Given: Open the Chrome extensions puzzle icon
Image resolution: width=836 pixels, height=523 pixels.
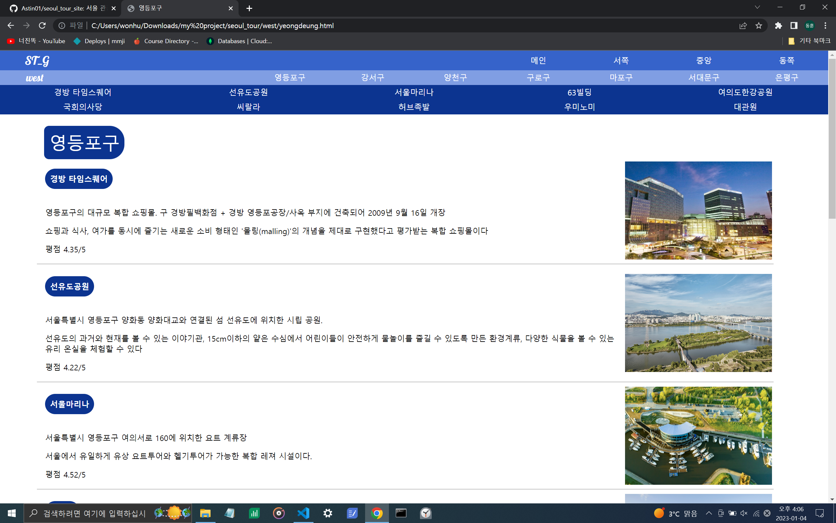Looking at the screenshot, I should [x=778, y=25].
